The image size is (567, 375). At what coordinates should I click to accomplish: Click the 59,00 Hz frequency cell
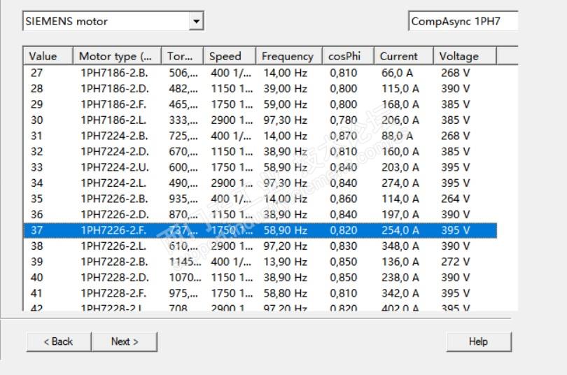[286, 104]
